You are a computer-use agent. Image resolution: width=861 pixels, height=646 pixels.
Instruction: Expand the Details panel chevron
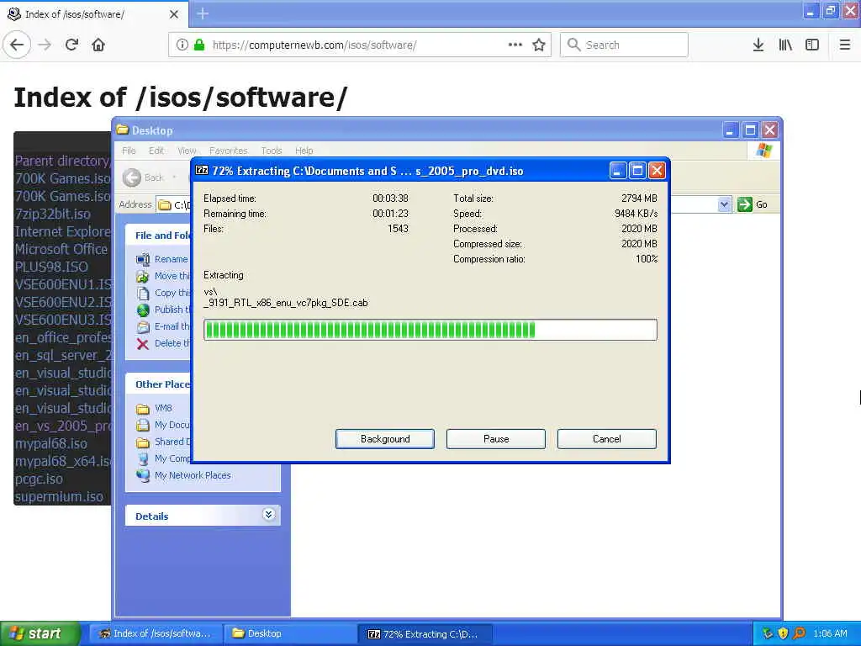pyautogui.click(x=268, y=515)
